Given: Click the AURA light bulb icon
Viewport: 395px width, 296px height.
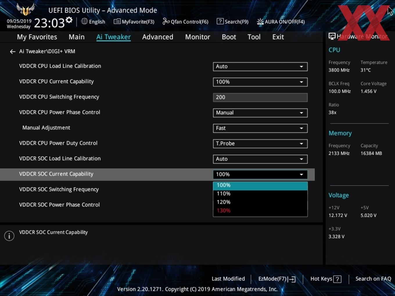Looking at the screenshot, I should [x=260, y=21].
